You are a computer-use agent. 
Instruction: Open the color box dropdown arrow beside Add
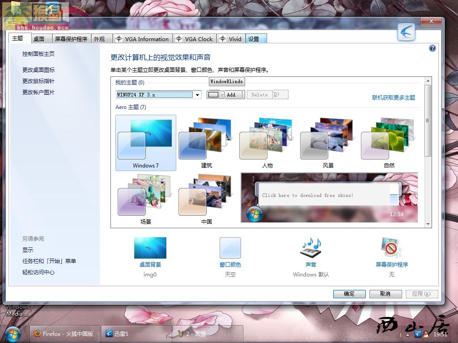click(x=222, y=95)
